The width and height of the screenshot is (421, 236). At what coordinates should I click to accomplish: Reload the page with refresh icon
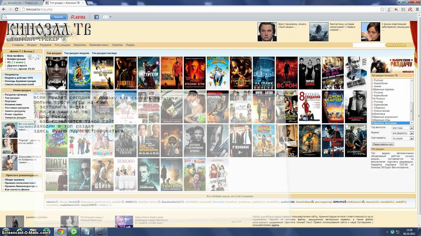click(x=16, y=9)
